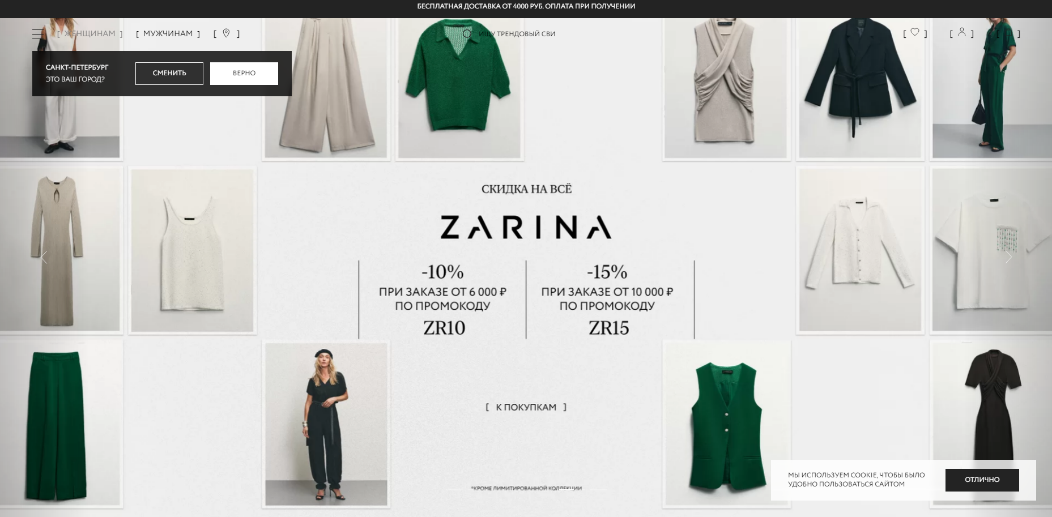1052x517 pixels.
Task: Click the search magnifier icon
Action: click(x=467, y=34)
